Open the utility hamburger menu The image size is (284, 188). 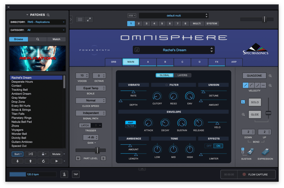(x=80, y=19)
